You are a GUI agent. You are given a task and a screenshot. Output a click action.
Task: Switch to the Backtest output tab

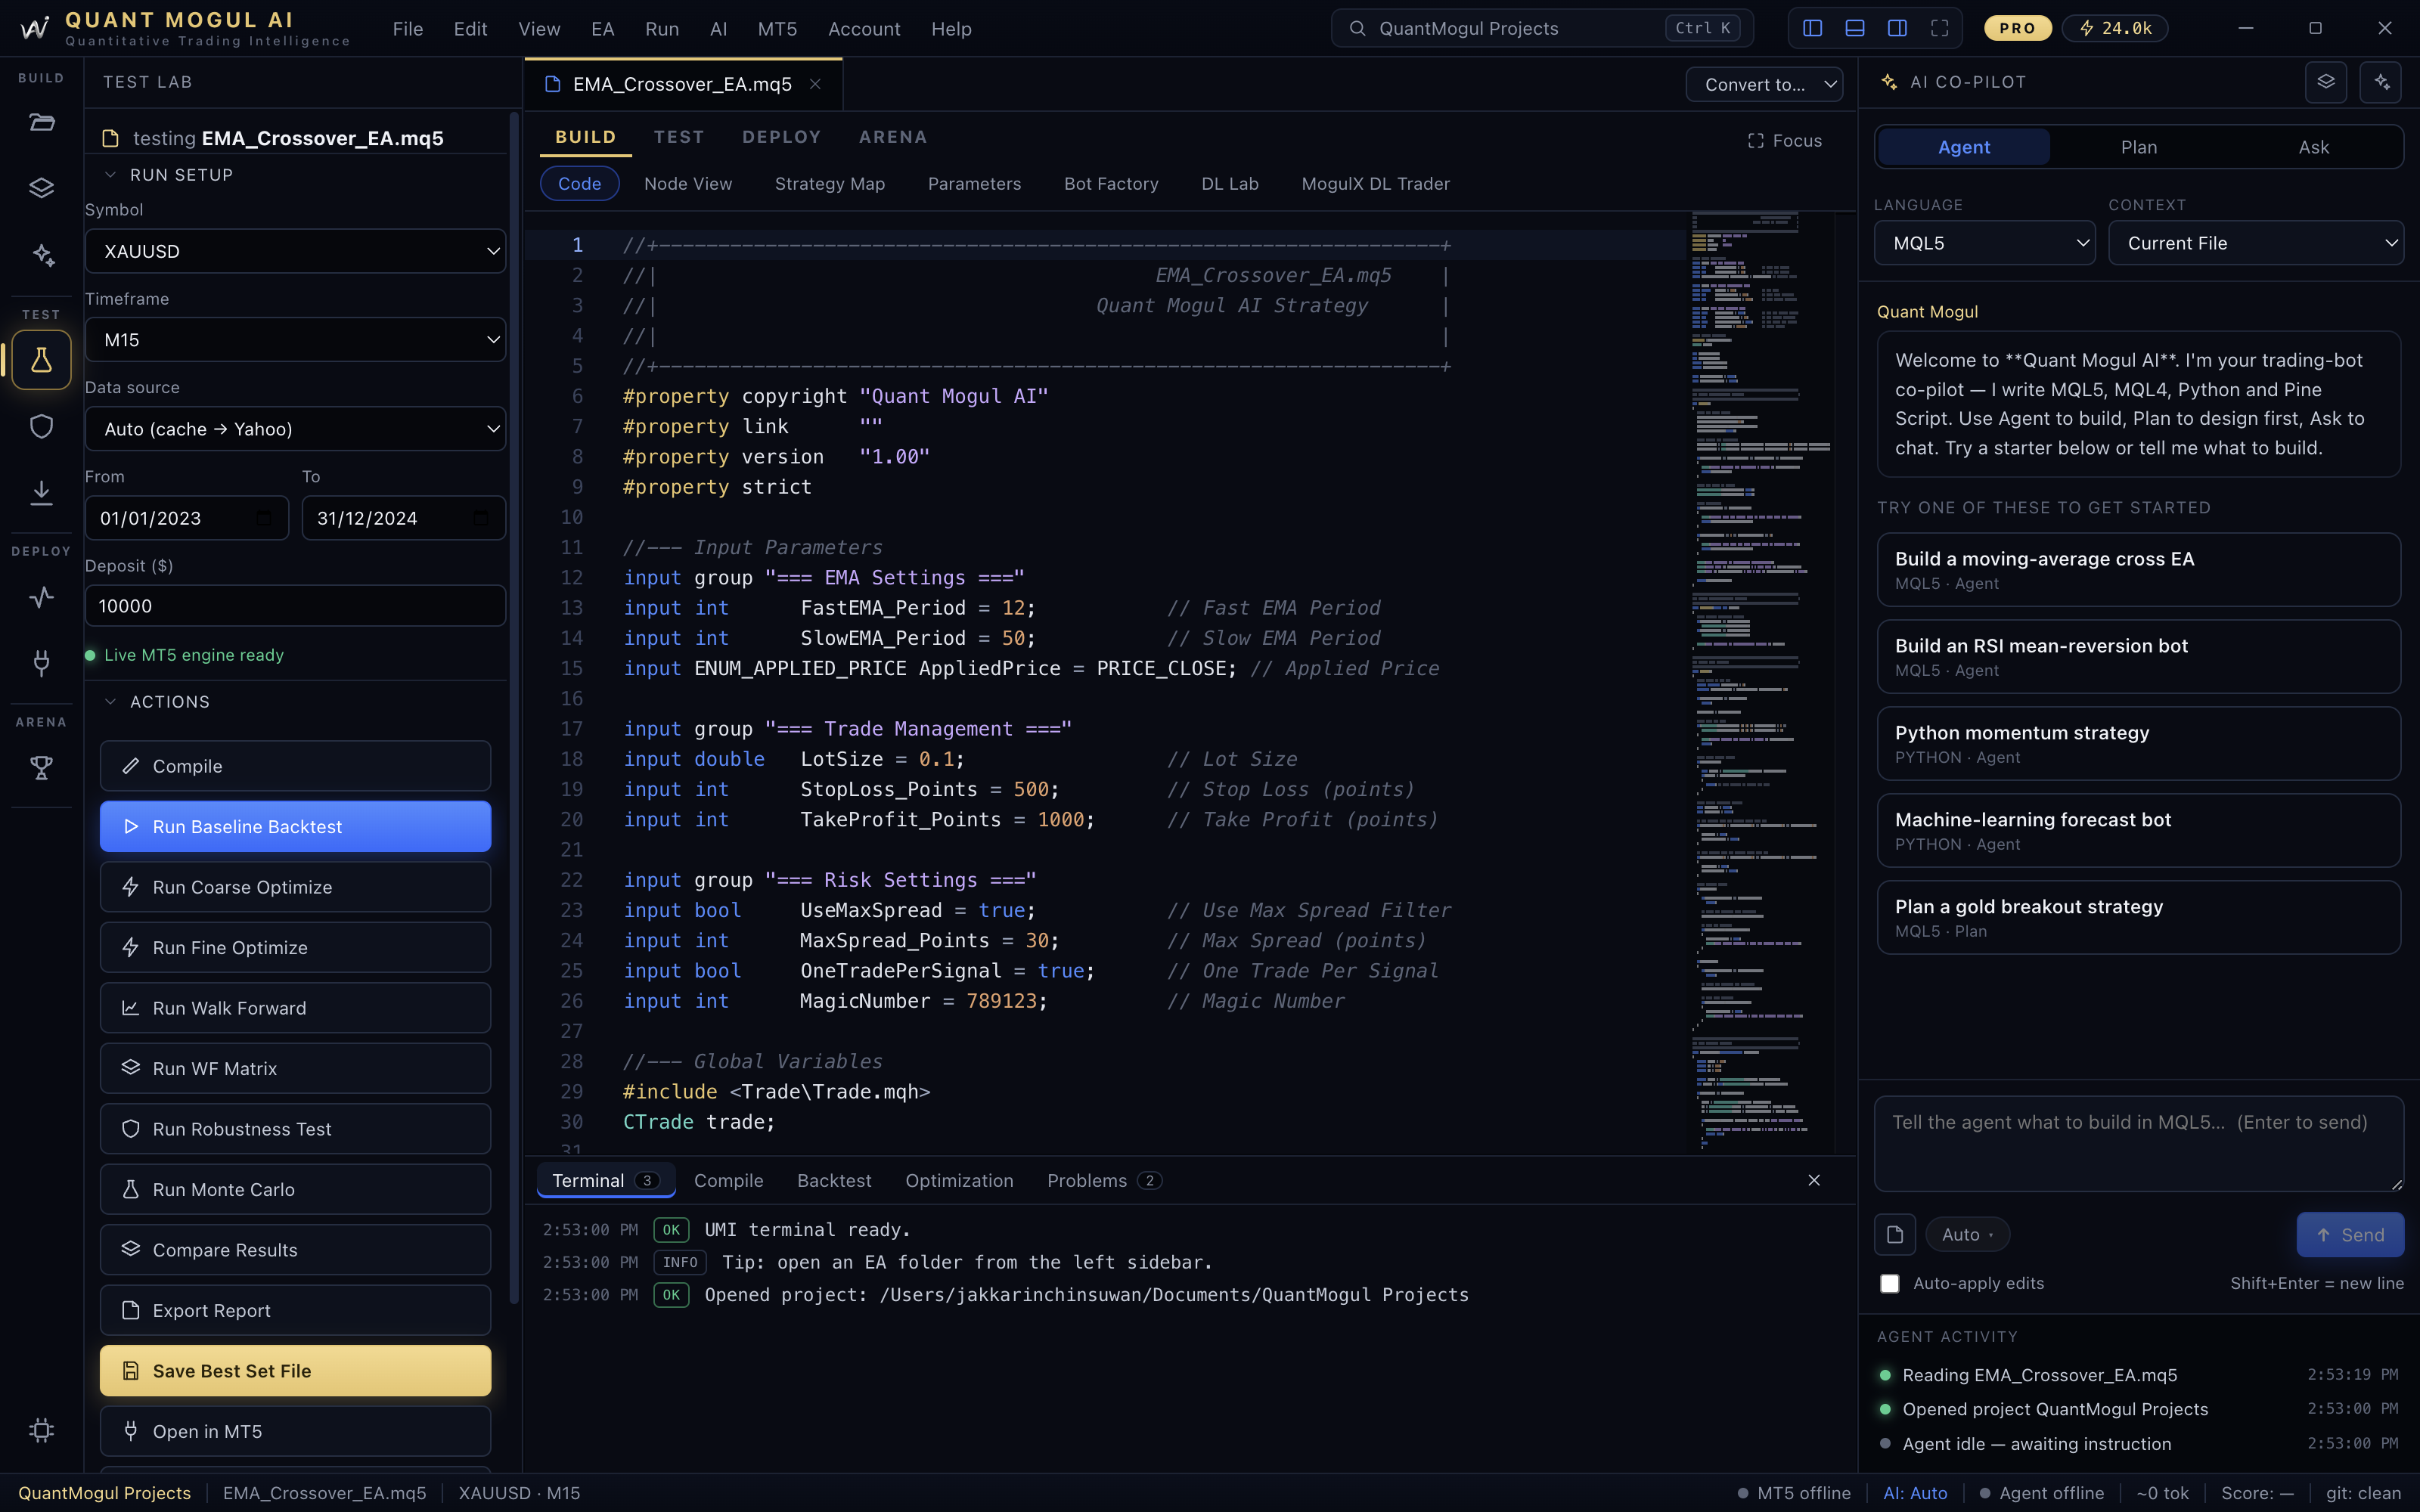[x=834, y=1180]
